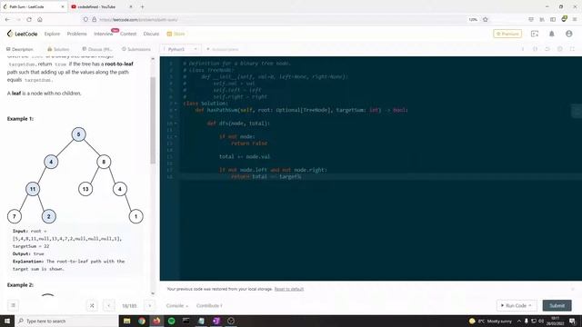Click the Contribute link

[x=209, y=305]
